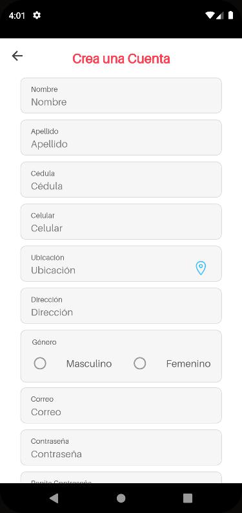Tap the blue location pin icon
242x513 pixels.
201,268
